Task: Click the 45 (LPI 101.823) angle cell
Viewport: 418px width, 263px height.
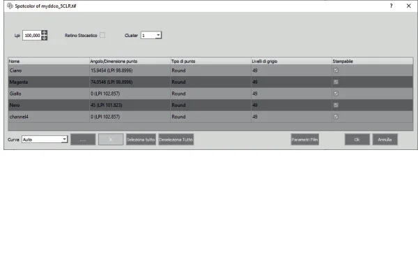Action: (x=130, y=105)
